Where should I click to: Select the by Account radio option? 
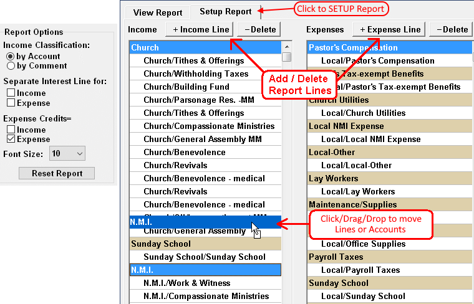point(11,56)
